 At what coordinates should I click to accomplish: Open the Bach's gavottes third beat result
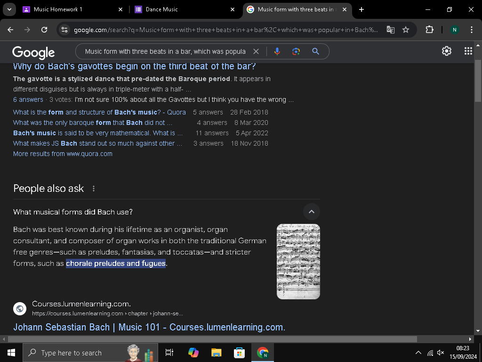coord(134,66)
